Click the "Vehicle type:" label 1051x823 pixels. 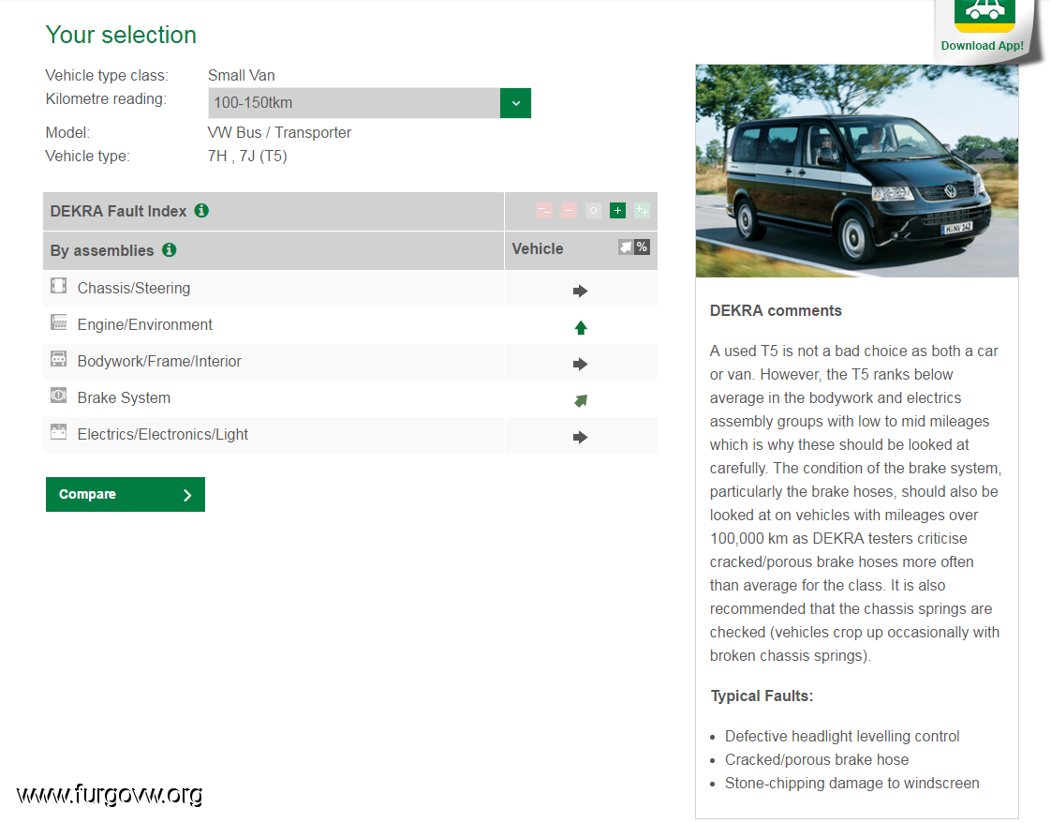coord(88,157)
